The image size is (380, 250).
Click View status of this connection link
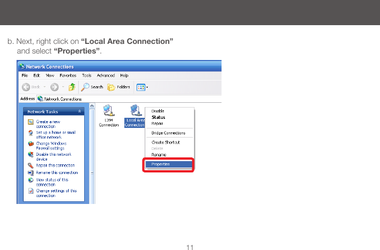(52, 182)
